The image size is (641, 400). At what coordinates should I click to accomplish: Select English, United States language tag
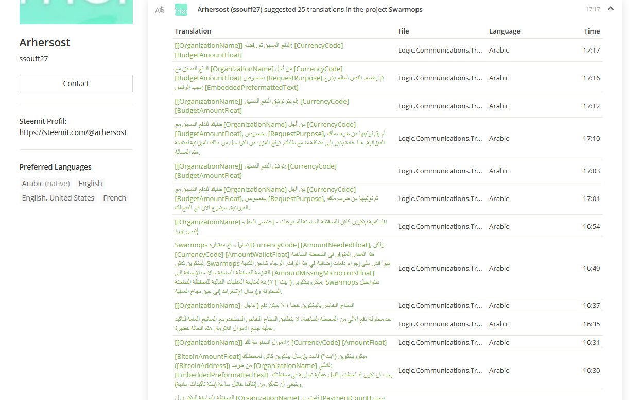click(58, 198)
